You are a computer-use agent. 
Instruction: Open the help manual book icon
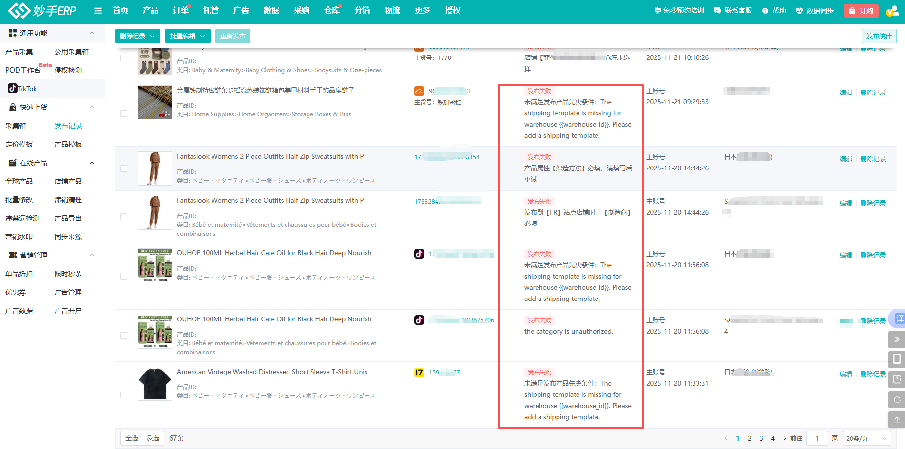(x=897, y=379)
